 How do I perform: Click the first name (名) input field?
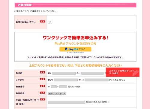[x=92, y=73]
